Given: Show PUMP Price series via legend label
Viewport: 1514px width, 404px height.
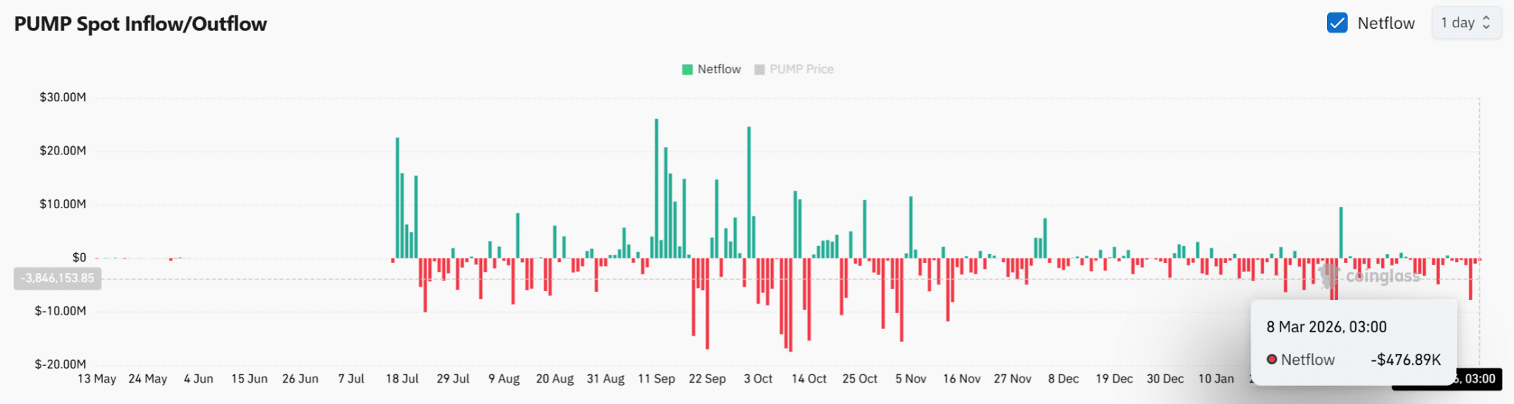Looking at the screenshot, I should 801,69.
